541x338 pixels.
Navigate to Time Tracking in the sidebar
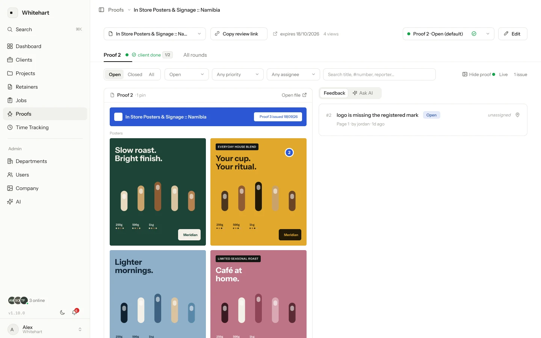[45, 127]
